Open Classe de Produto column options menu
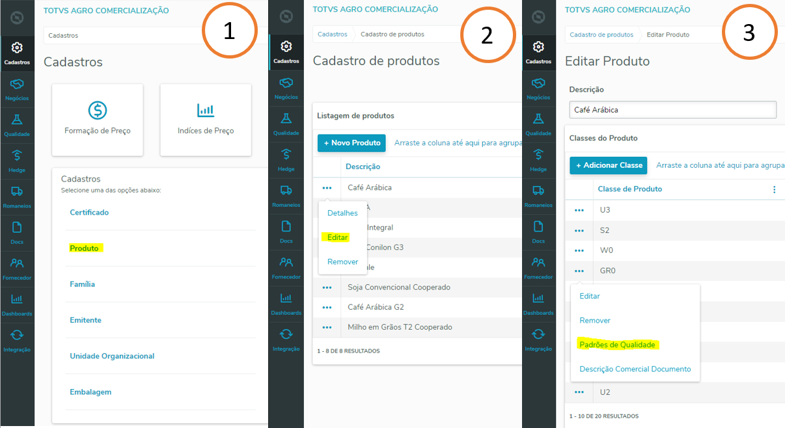Viewport: 785px width, 428px height. (775, 189)
